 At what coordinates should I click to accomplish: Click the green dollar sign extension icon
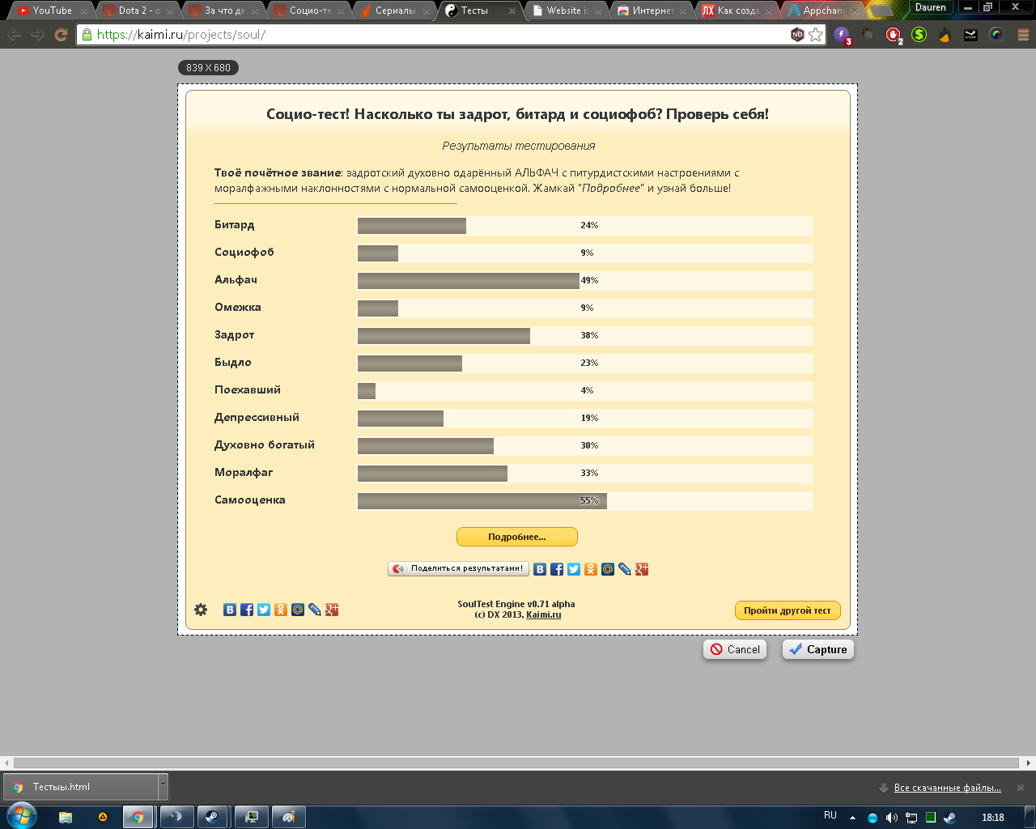(919, 35)
